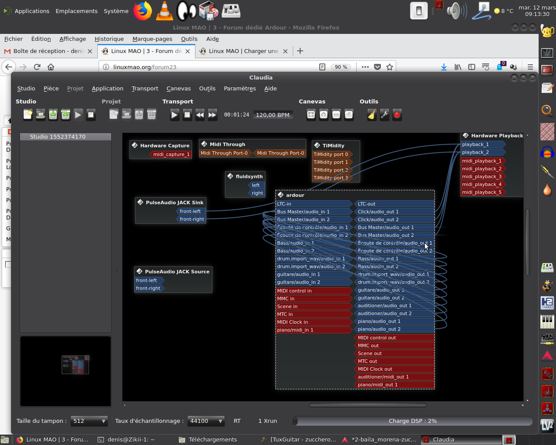The width and height of the screenshot is (556, 445).
Task: Open Firefox downloads panel
Action: click(x=444, y=67)
